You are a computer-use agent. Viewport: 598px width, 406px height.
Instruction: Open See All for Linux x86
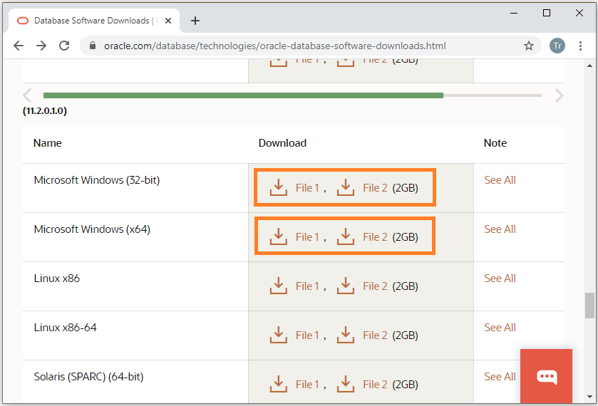point(500,279)
